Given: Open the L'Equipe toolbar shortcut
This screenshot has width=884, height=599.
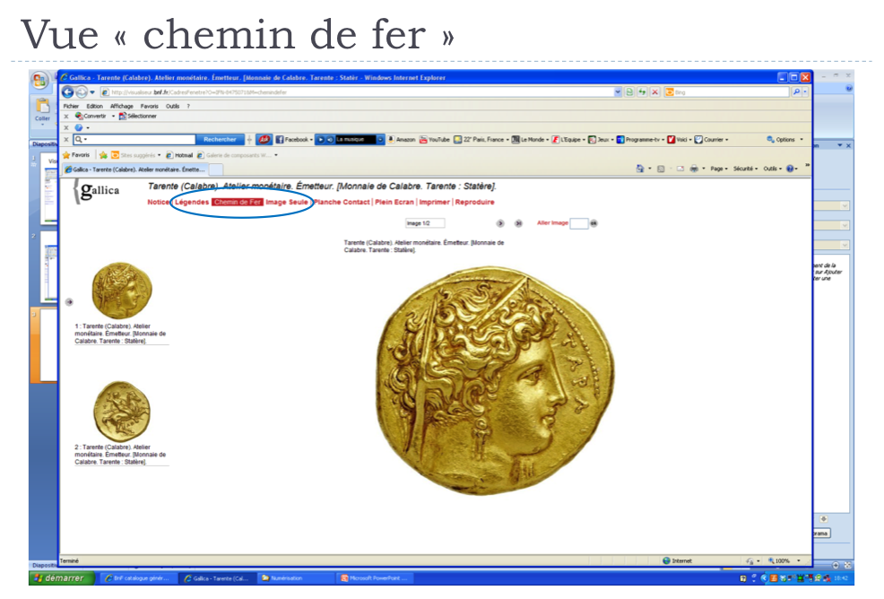Looking at the screenshot, I should 568,139.
